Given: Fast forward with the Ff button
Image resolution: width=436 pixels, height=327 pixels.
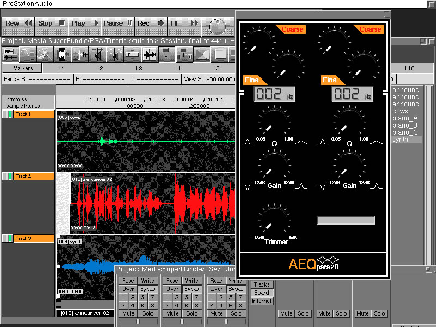Looking at the screenshot, I should click(184, 26).
